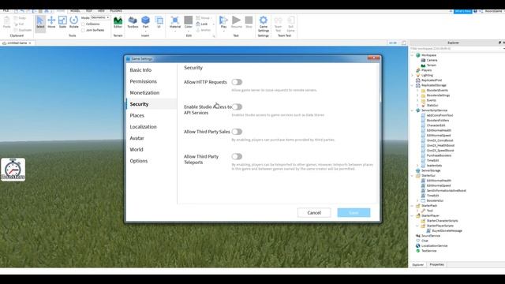Image resolution: width=505 pixels, height=284 pixels.
Task: Click the Save button in Game Settings
Action: (x=353, y=213)
